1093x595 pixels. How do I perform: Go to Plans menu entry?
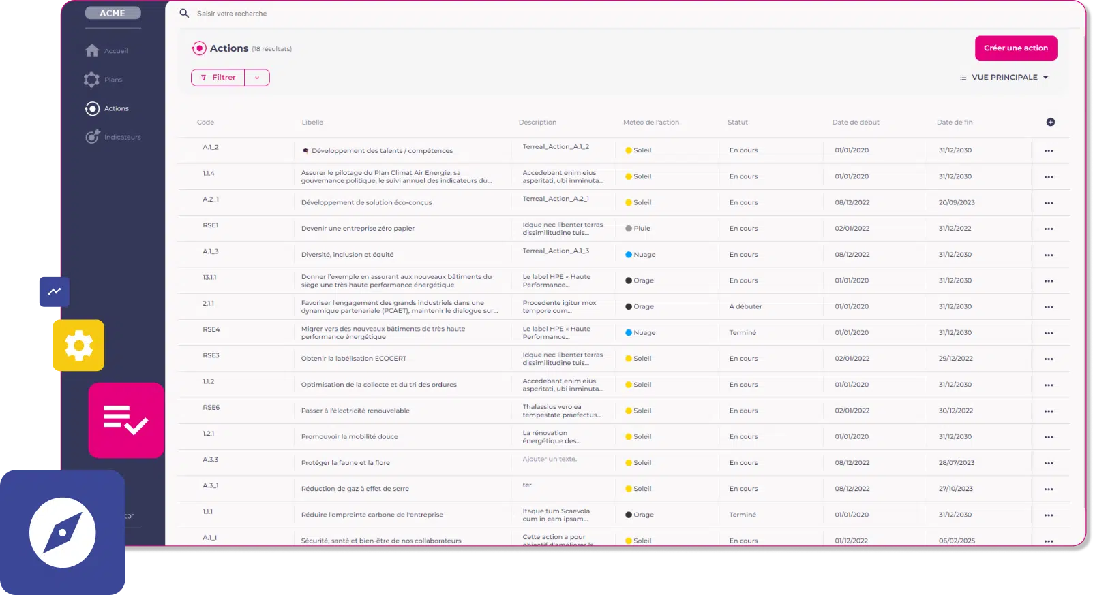click(x=113, y=80)
